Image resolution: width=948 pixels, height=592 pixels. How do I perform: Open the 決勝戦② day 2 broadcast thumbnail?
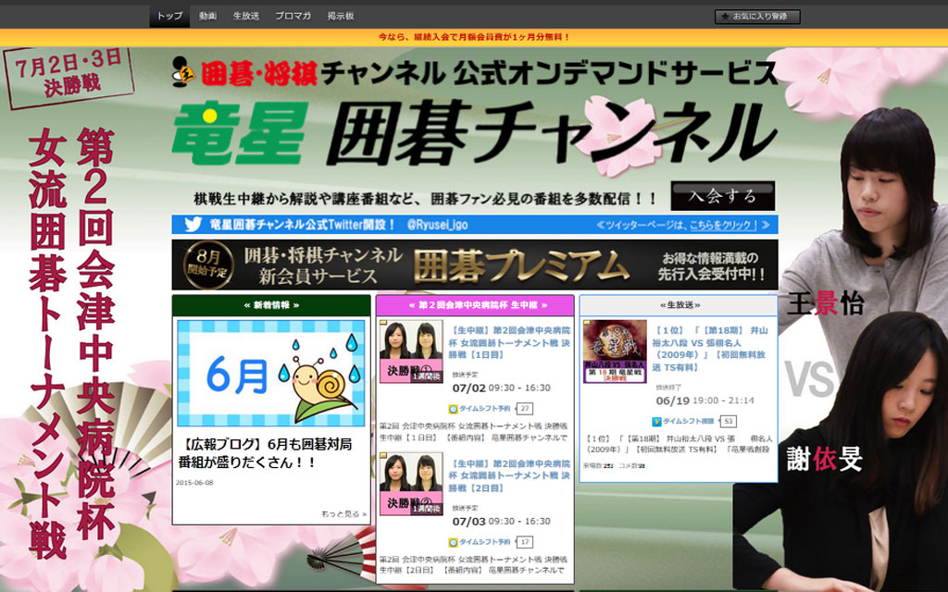pyautogui.click(x=411, y=485)
